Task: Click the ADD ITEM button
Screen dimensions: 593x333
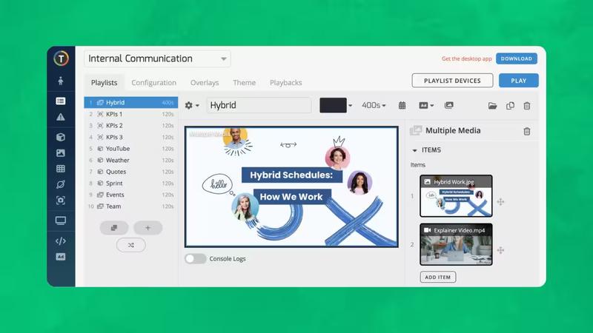Action: point(438,277)
